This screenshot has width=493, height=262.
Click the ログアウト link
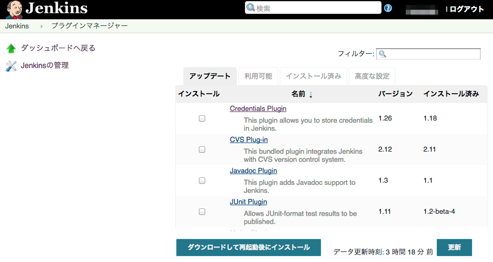pyautogui.click(x=467, y=9)
